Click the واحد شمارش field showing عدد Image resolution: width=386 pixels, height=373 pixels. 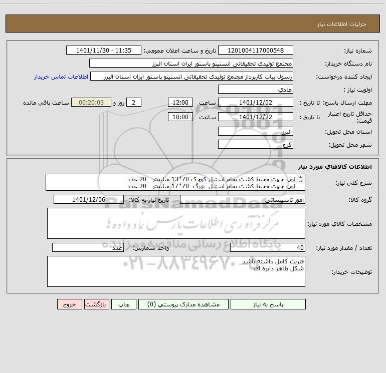(x=88, y=248)
